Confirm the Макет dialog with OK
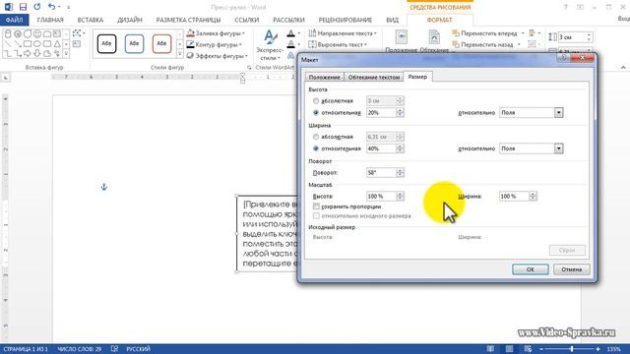This screenshot has width=630, height=354. pyautogui.click(x=531, y=269)
